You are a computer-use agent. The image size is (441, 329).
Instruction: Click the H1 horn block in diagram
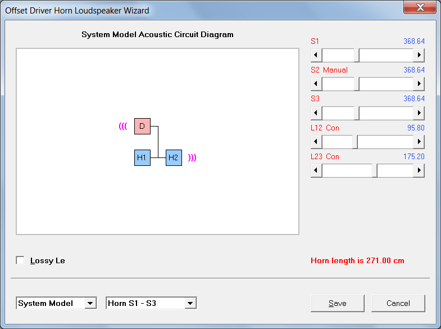click(142, 157)
